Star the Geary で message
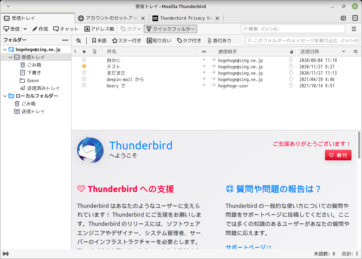The width and height of the screenshot is (362, 259). pos(84,85)
